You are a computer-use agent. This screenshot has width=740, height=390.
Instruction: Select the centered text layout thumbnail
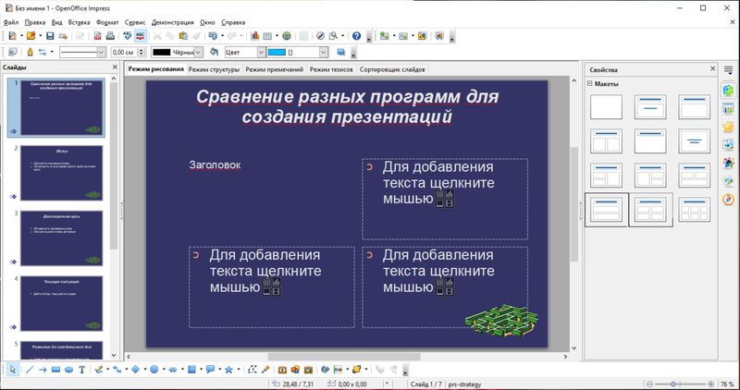pyautogui.click(x=695, y=141)
